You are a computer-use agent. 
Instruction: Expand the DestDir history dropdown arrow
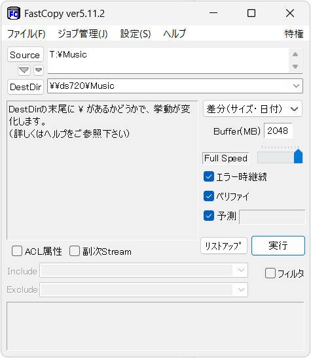click(296, 86)
